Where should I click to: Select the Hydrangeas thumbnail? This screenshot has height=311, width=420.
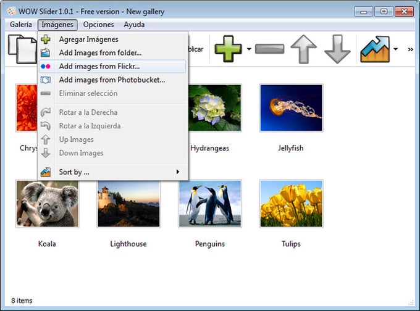tap(214, 108)
